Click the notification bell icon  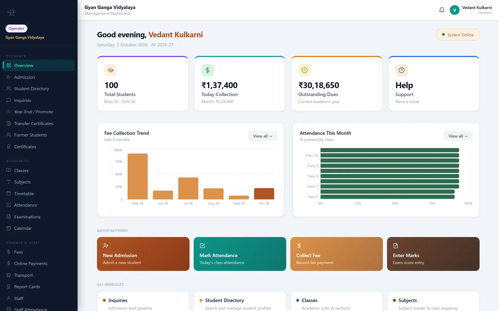point(442,10)
